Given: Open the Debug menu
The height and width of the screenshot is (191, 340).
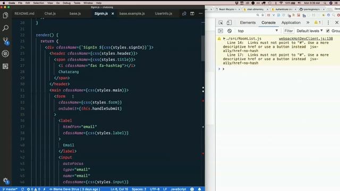Looking at the screenshot, I should click(66, 3).
